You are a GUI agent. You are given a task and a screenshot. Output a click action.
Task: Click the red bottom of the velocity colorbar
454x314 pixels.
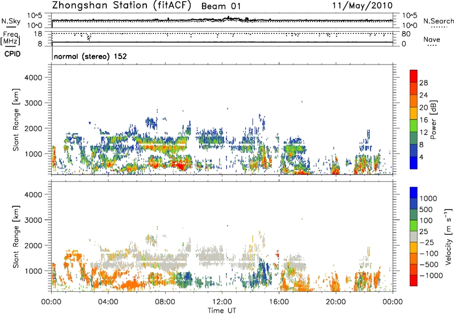point(414,281)
